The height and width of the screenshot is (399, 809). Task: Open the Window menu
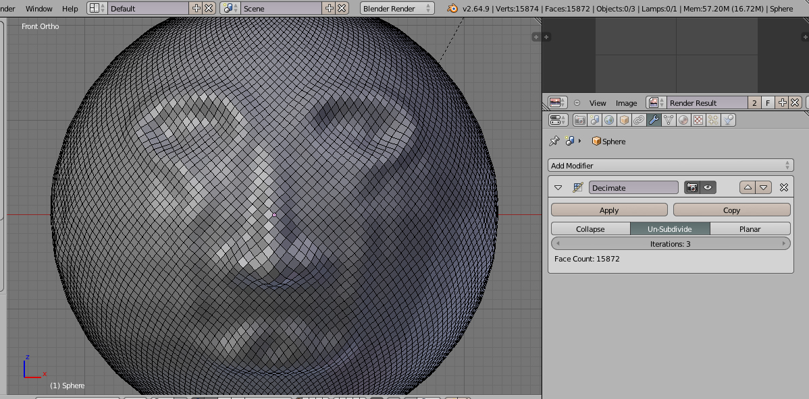point(38,9)
